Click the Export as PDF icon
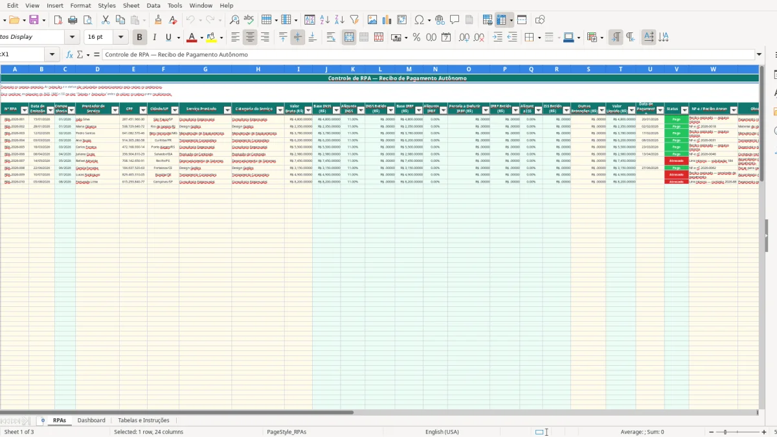Screen dimensions: 777x437 pos(57,20)
